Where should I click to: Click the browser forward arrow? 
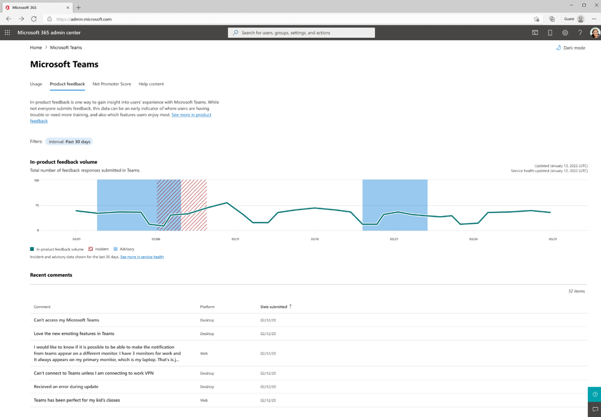coord(21,19)
